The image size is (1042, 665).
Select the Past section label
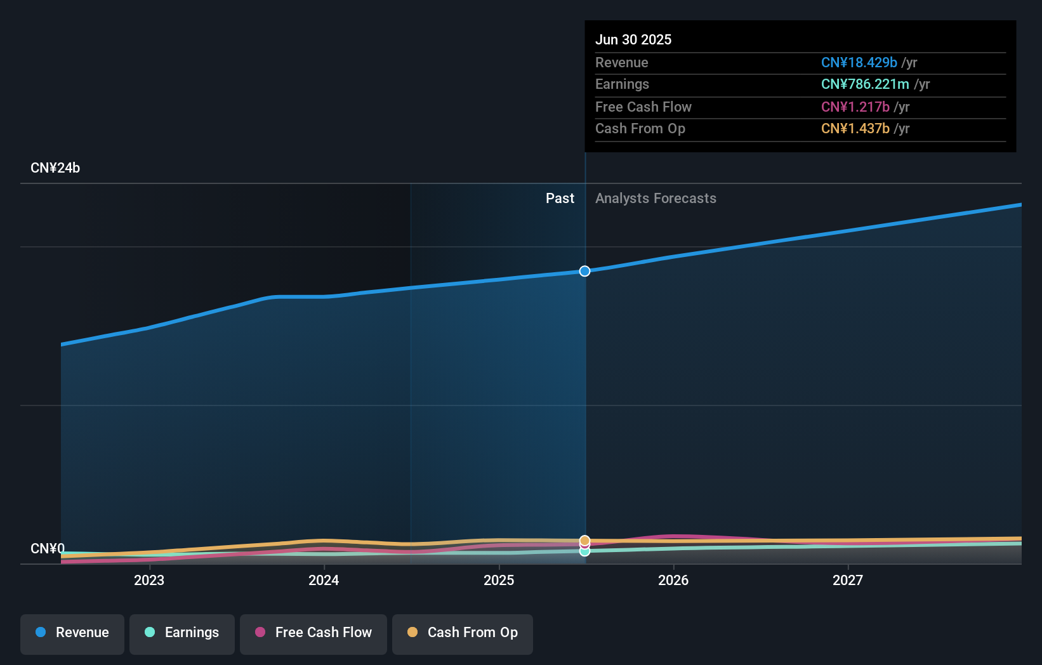pos(560,198)
